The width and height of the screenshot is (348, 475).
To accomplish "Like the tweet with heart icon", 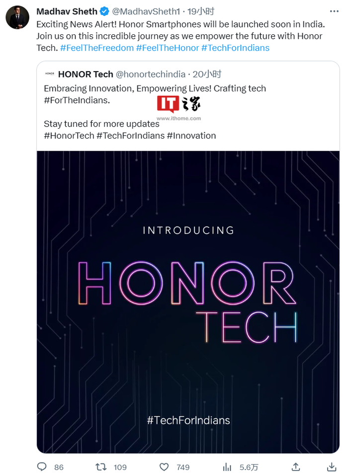I will (164, 467).
